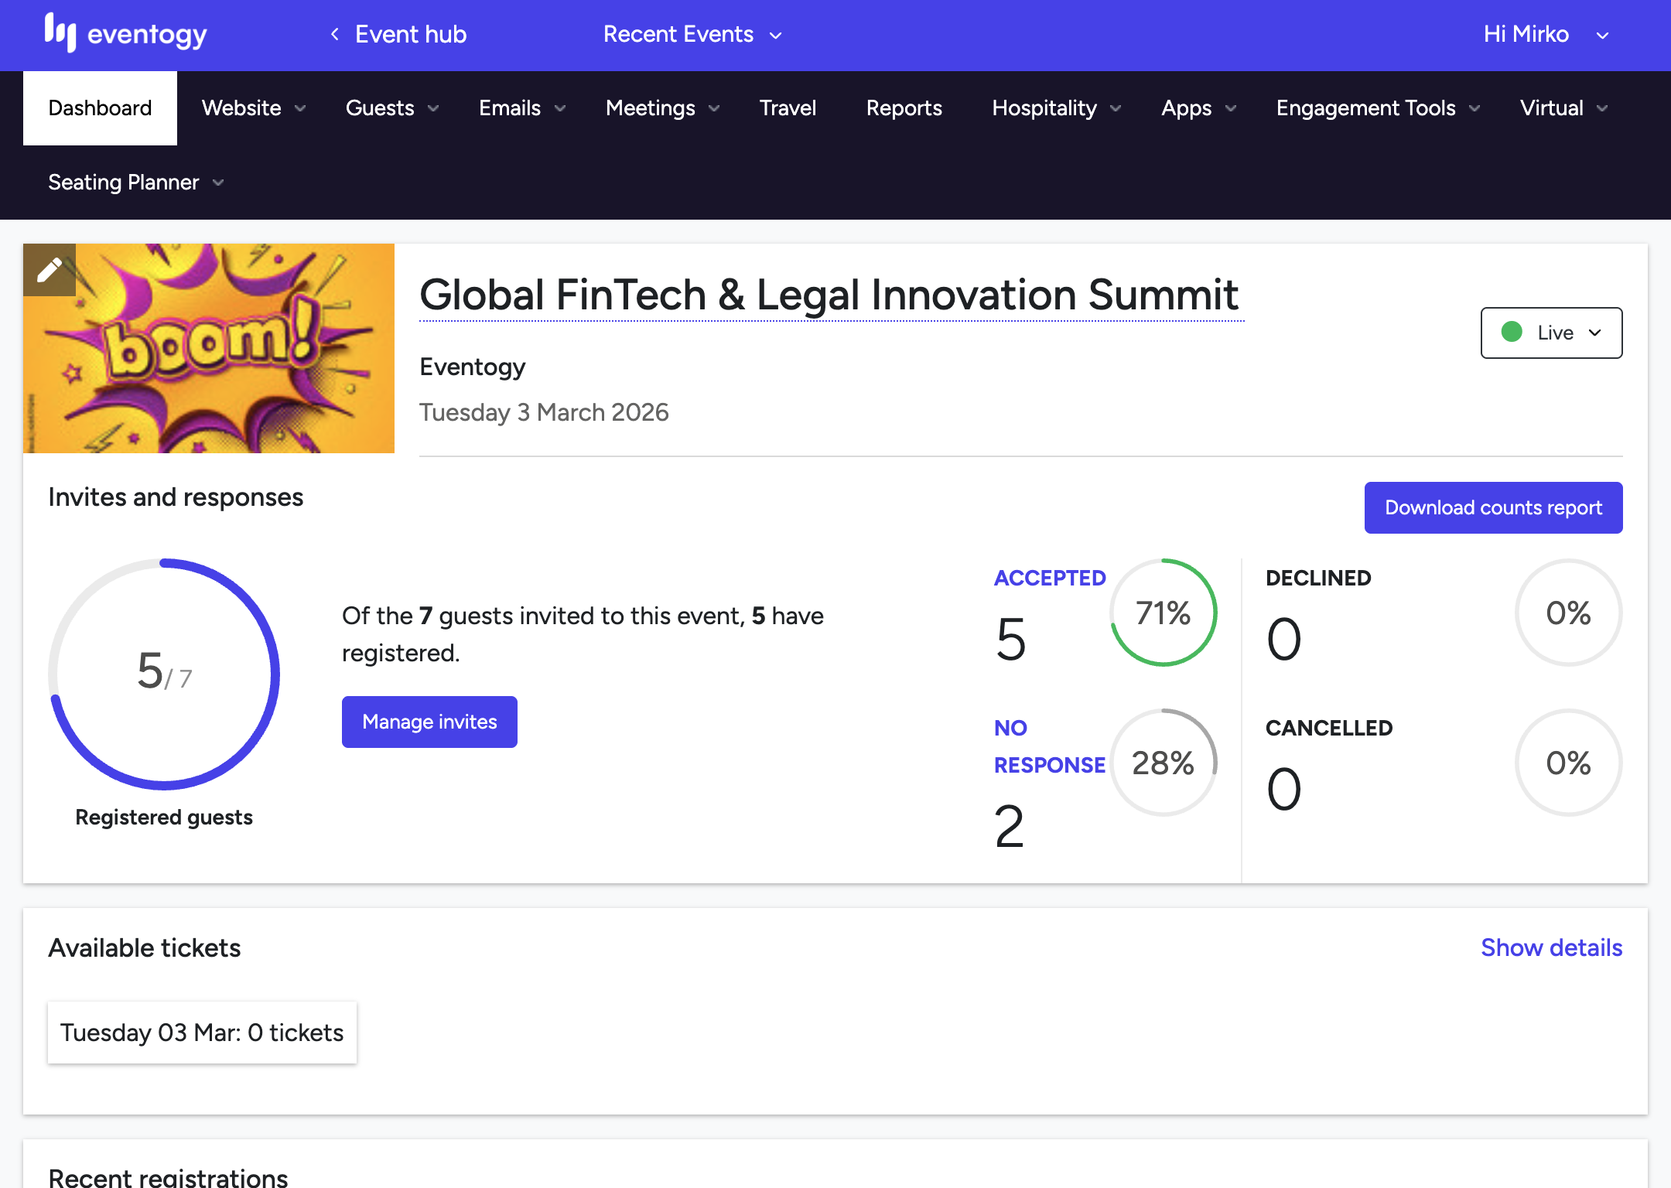Image resolution: width=1671 pixels, height=1188 pixels.
Task: Click the Declined 0% circle indicator
Action: [x=1567, y=613]
